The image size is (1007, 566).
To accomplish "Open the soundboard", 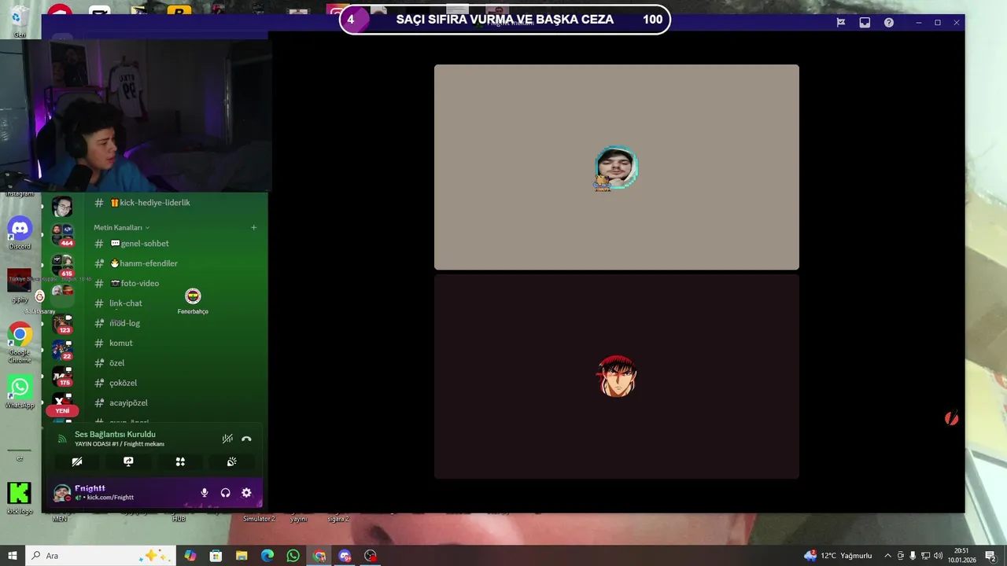I will (x=231, y=461).
